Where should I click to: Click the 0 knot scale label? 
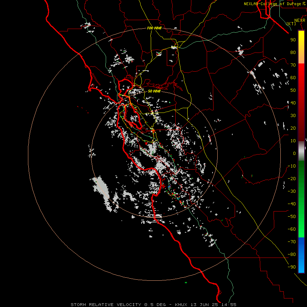pyautogui.click(x=294, y=153)
